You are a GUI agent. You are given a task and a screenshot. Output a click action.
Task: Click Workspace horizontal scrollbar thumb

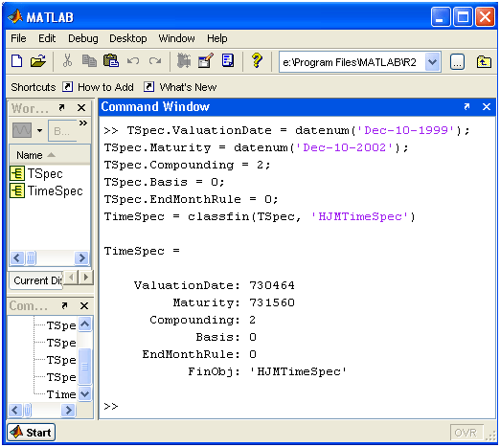point(31,257)
